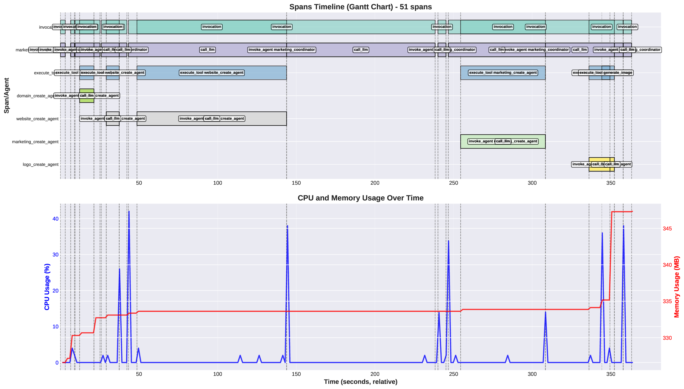The image size is (684, 389).
Task: Click the execute_tool marketing_create_agent bar
Action: (x=503, y=72)
